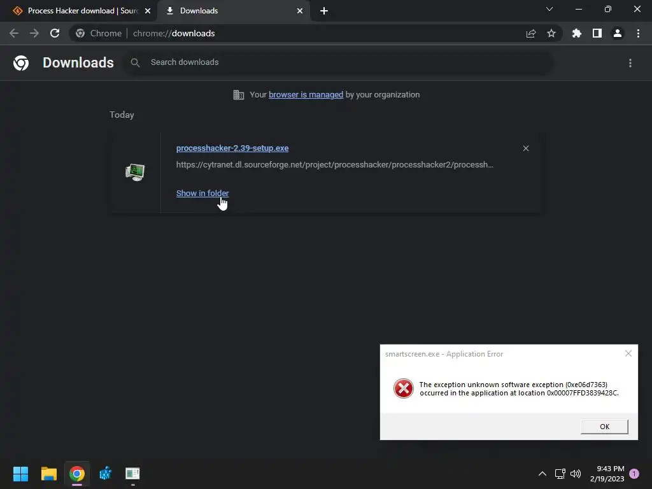Open Chrome's three-dot main menu
The width and height of the screenshot is (652, 489).
click(638, 33)
